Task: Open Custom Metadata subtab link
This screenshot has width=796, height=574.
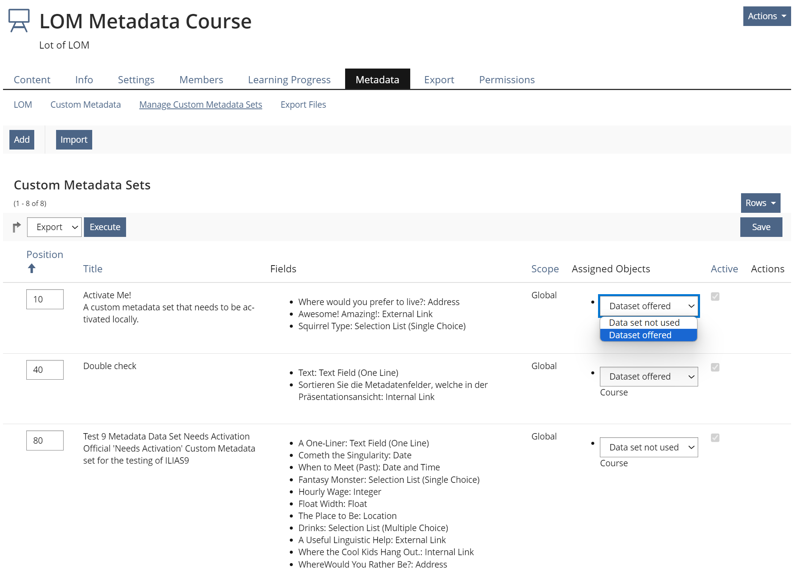Action: (85, 105)
